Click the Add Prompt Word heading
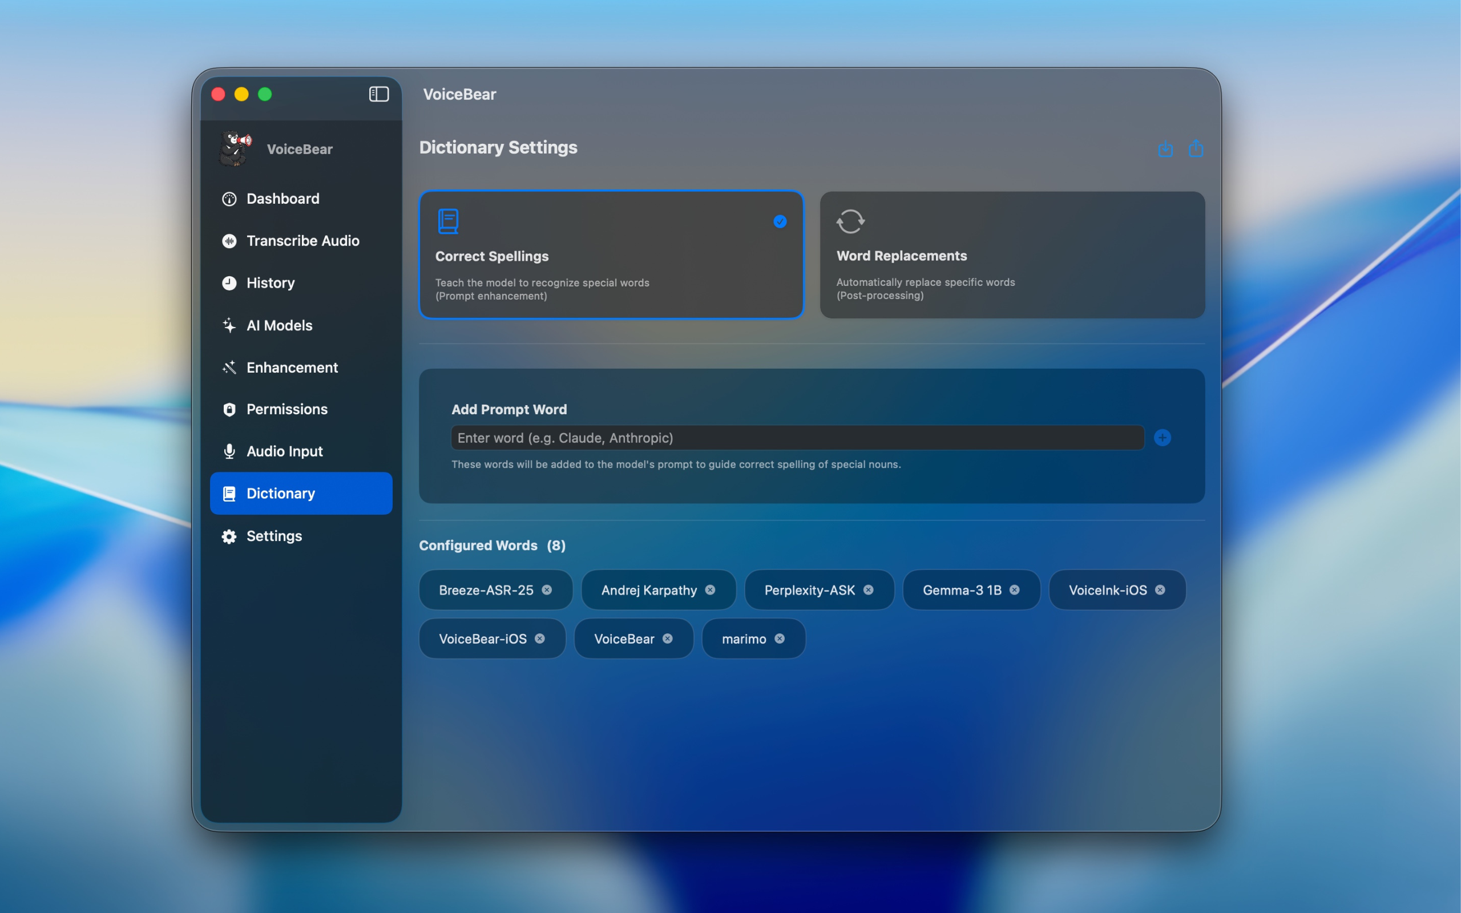This screenshot has height=913, width=1461. click(509, 409)
